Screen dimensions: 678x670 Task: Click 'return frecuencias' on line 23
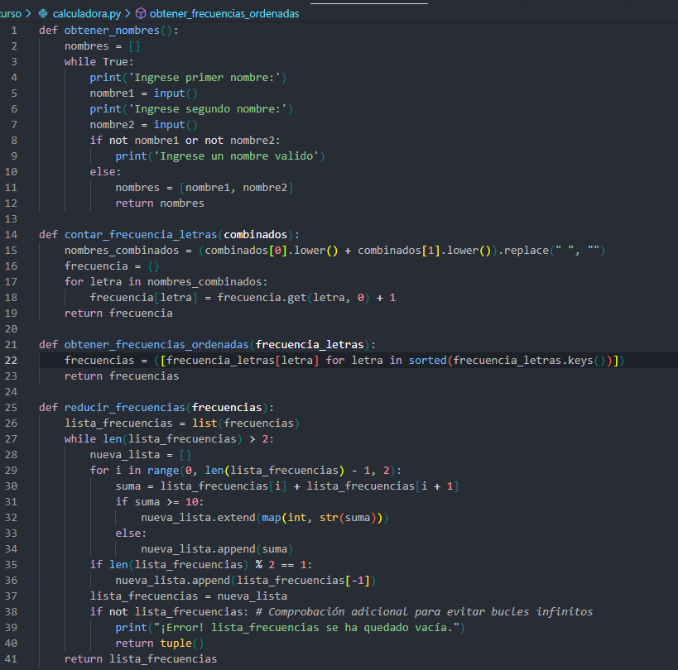point(122,376)
